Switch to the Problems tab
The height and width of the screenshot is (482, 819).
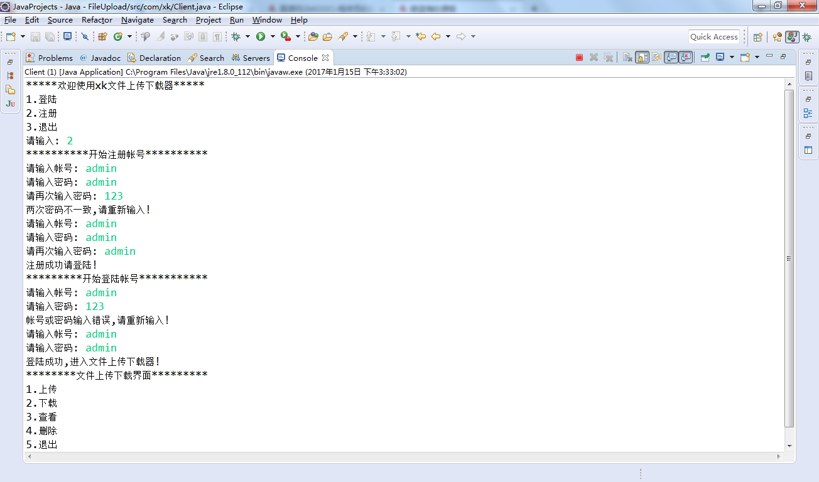49,58
